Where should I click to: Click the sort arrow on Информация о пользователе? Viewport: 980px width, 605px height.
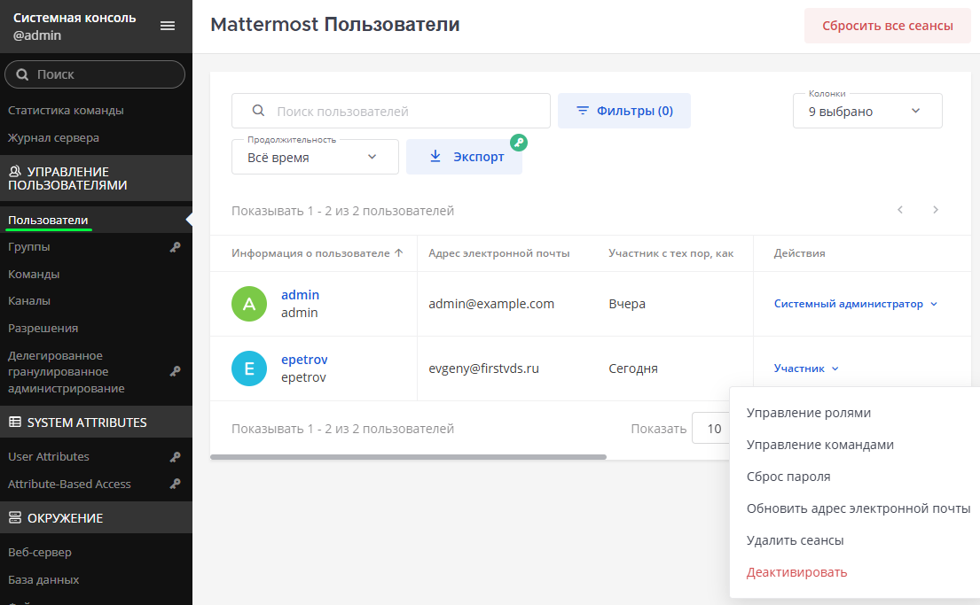tap(399, 252)
